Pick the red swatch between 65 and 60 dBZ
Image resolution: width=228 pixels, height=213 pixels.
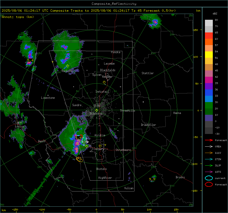tap(209, 36)
